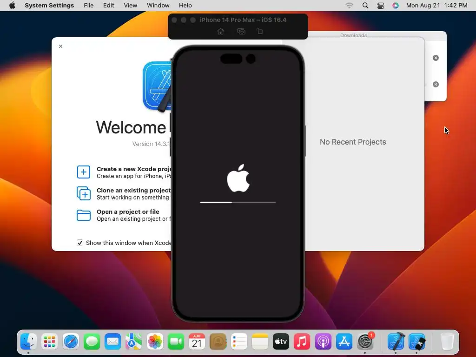Click the Clone an existing project text
The width and height of the screenshot is (476, 357).
tap(134, 190)
